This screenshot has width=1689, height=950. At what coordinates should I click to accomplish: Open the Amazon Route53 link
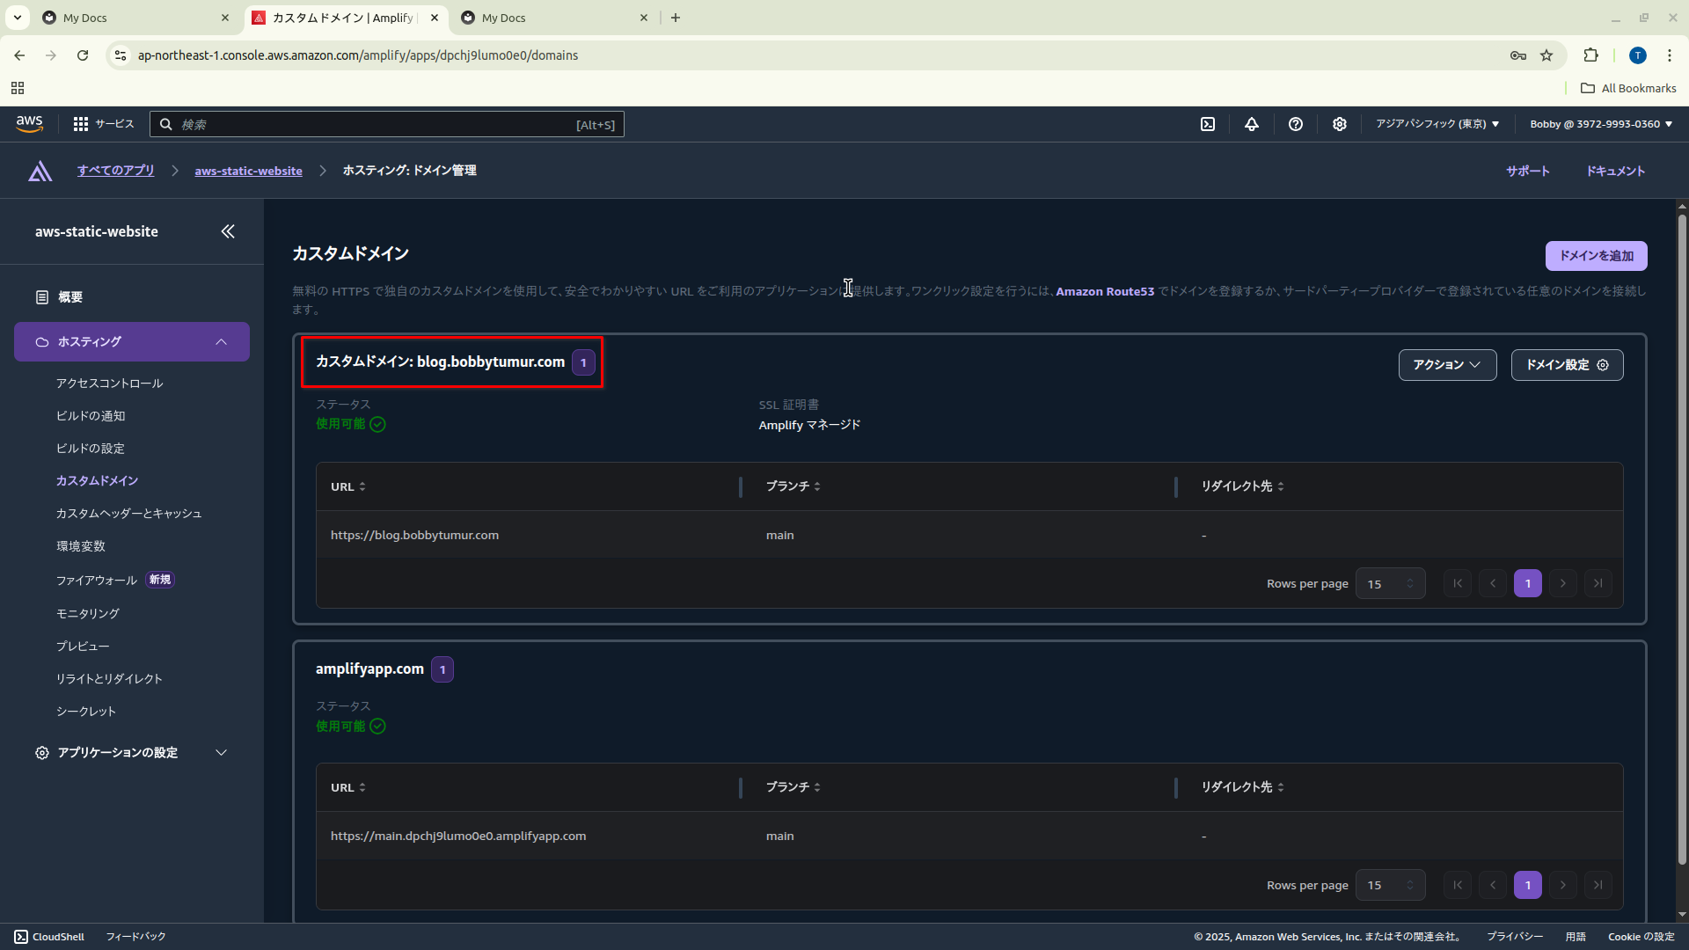[x=1104, y=291]
